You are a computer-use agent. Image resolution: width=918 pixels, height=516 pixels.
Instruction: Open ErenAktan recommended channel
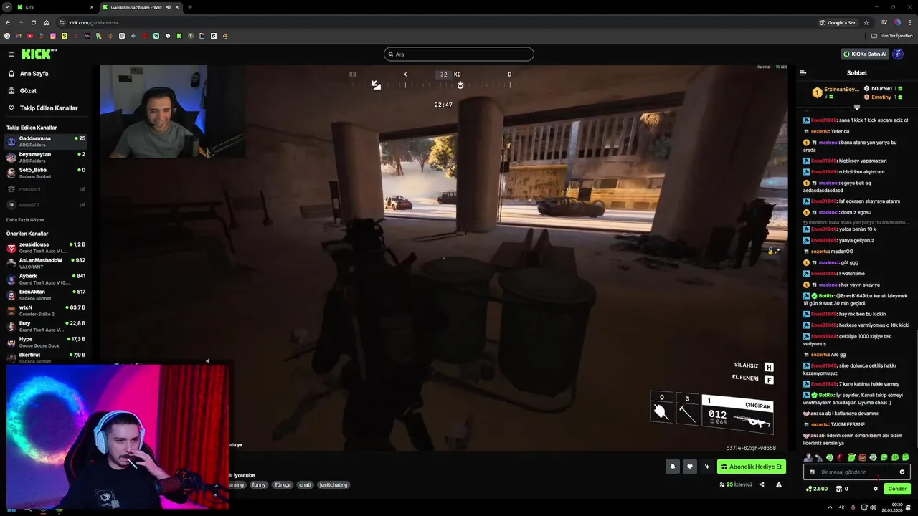(x=46, y=295)
